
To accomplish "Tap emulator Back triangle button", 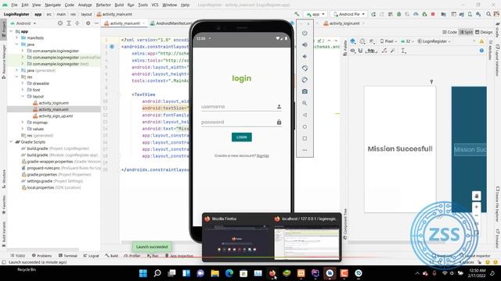I will point(305,115).
